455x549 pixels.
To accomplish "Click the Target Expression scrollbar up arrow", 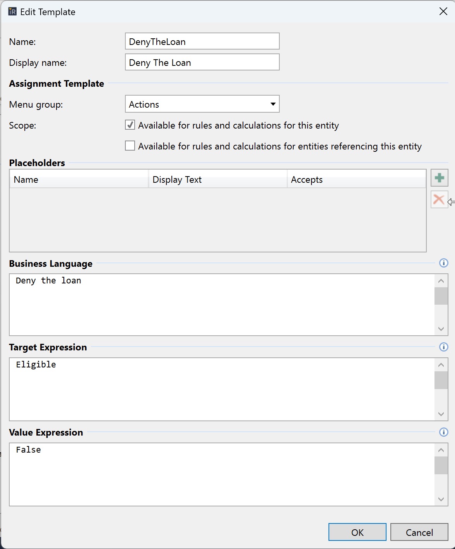I will pyautogui.click(x=441, y=365).
